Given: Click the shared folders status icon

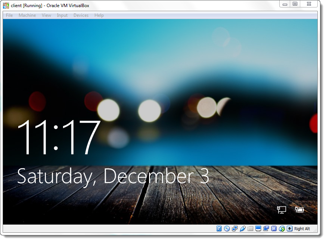Looking at the screenshot, I should point(251,228).
